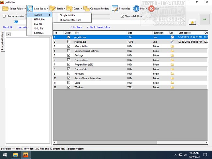Click the folder icon in Users row
This screenshot has height=159, width=212.
(x=172, y=83)
